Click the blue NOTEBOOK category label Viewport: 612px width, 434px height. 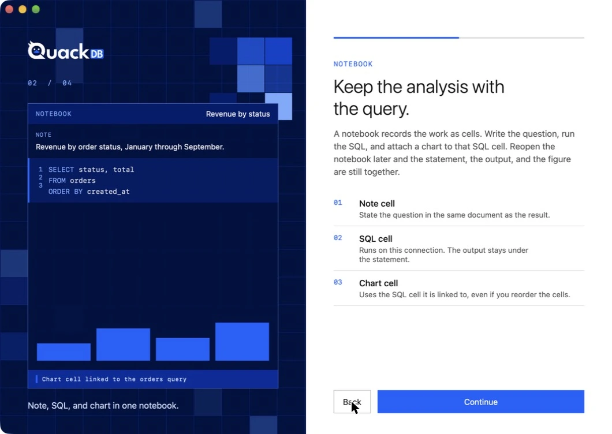353,64
